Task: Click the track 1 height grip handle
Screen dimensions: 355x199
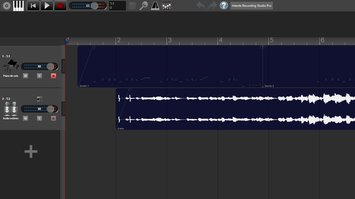Action: tap(63, 66)
